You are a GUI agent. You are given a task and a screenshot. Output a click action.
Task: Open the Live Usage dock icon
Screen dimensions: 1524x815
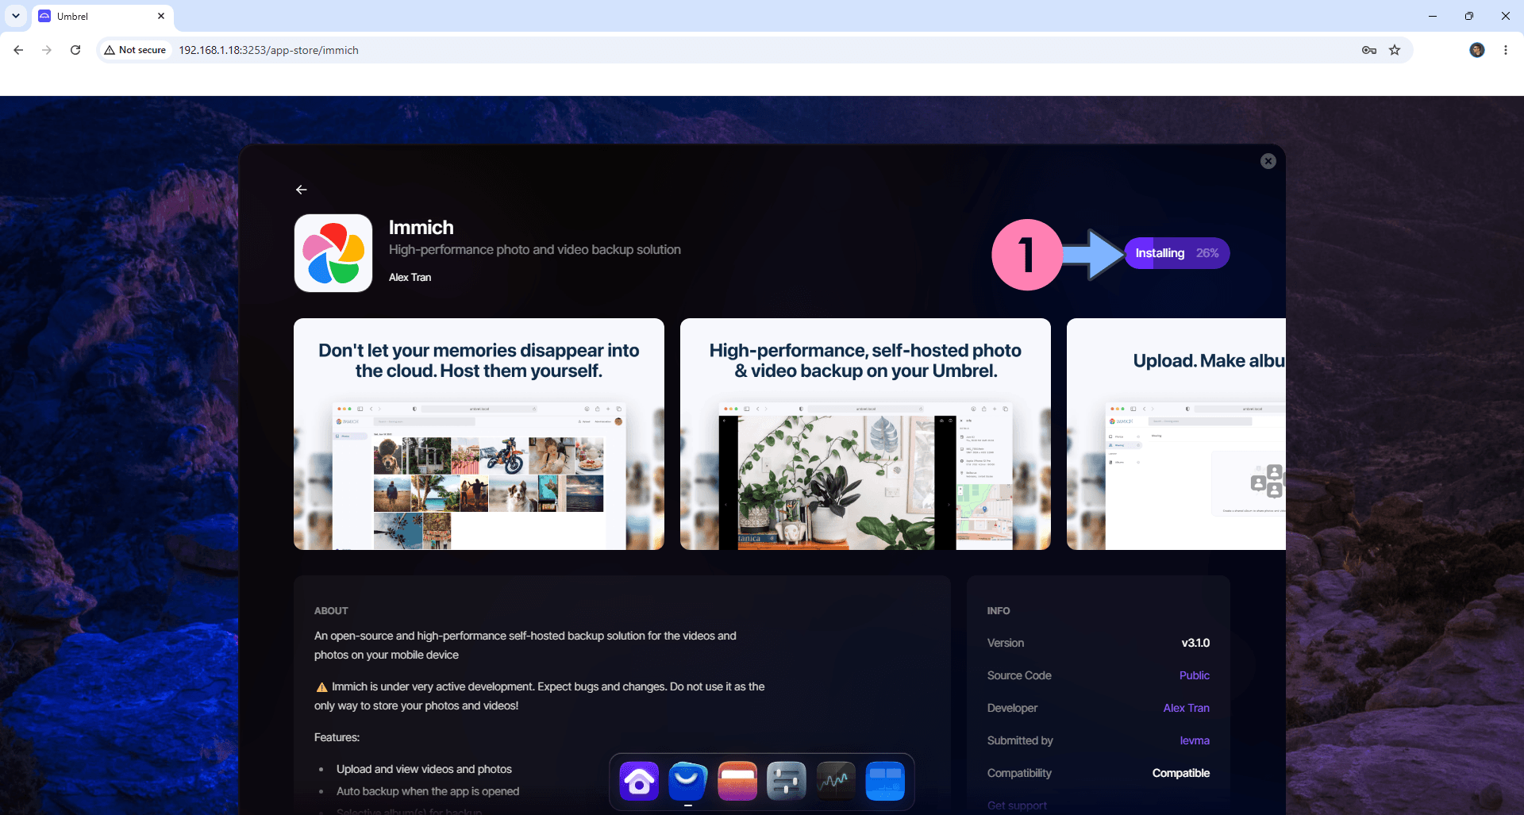(836, 781)
